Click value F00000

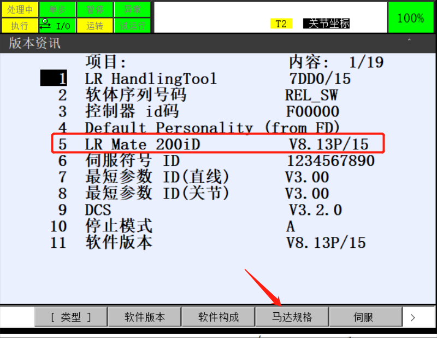(x=312, y=112)
